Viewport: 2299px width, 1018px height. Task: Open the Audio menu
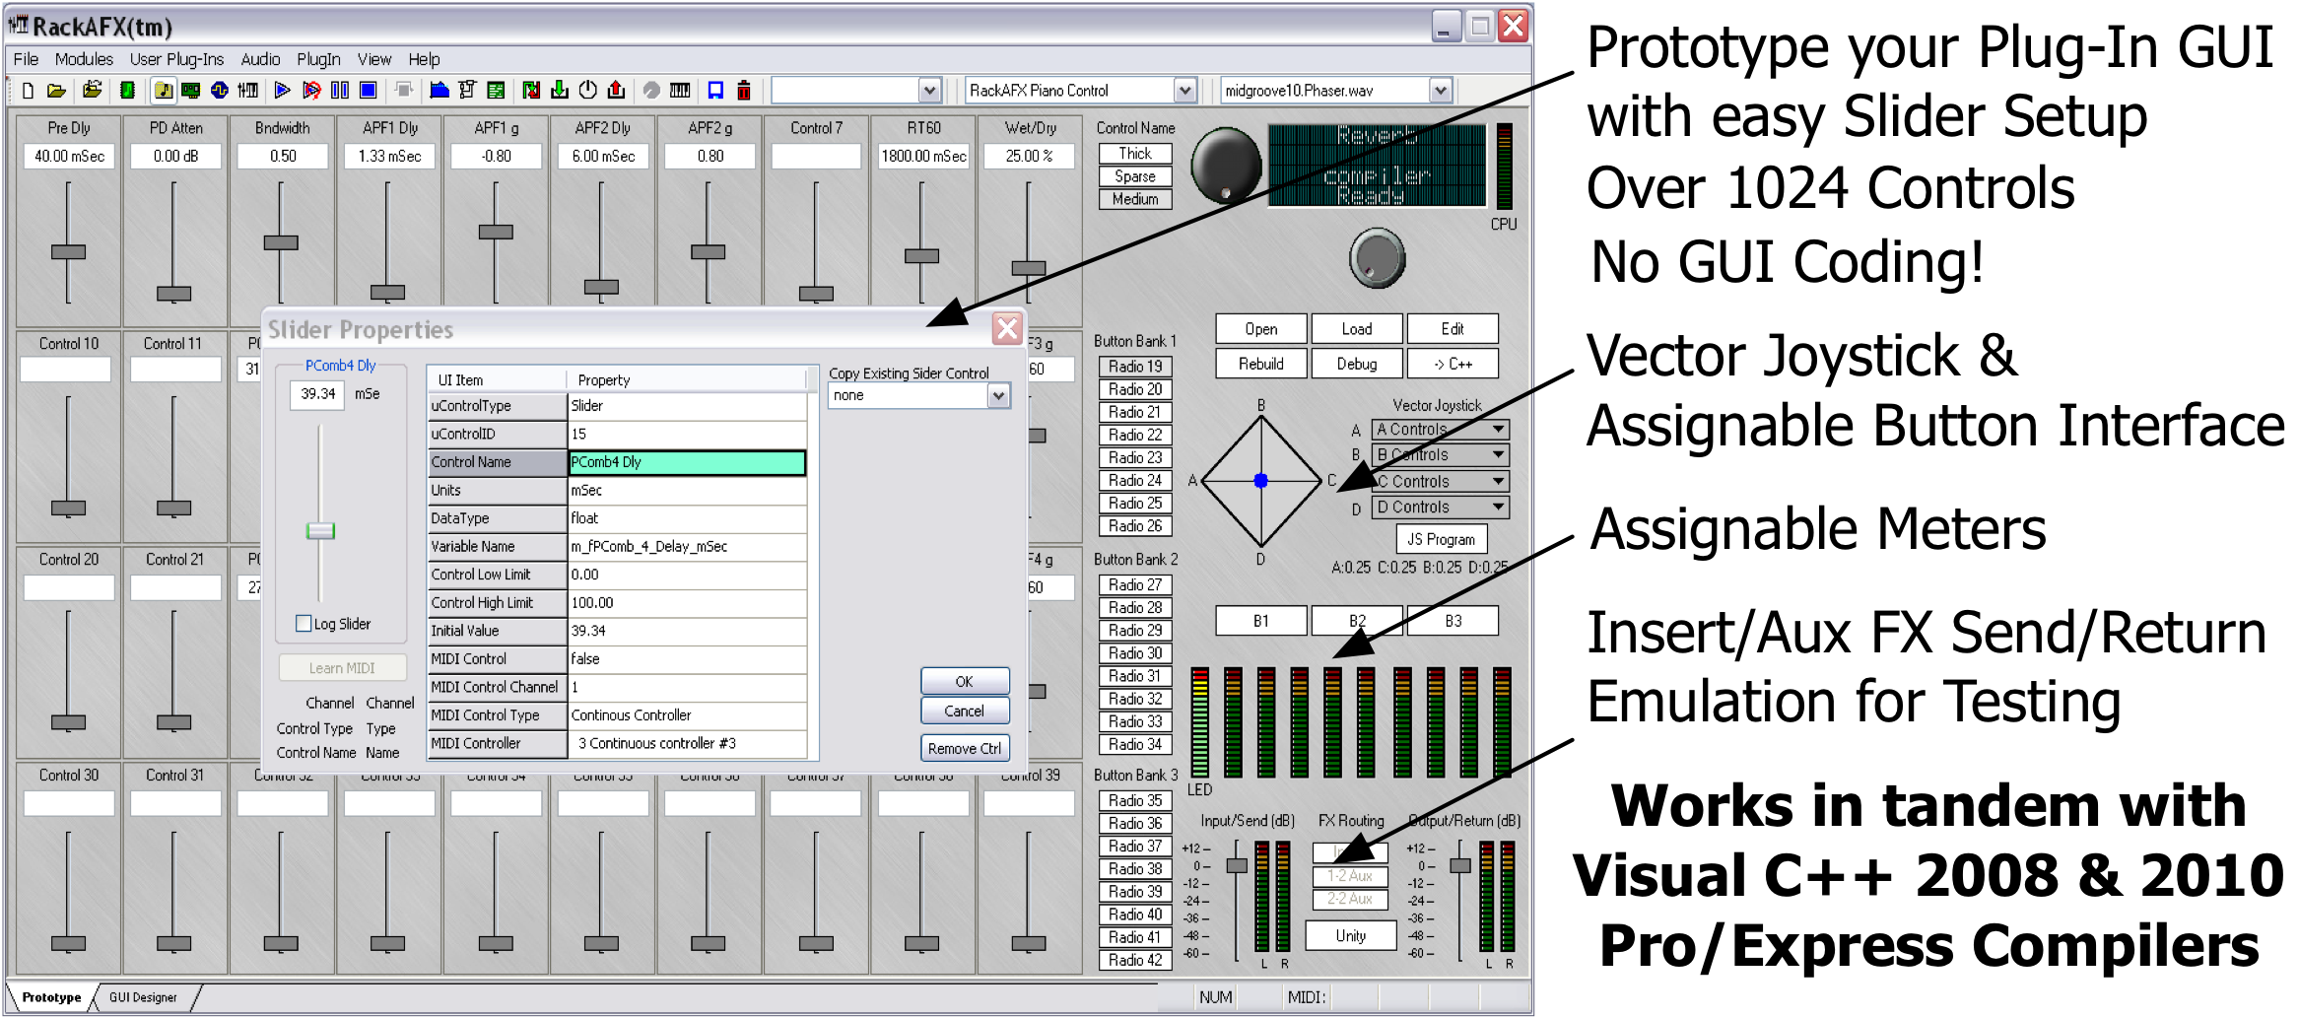(x=260, y=59)
